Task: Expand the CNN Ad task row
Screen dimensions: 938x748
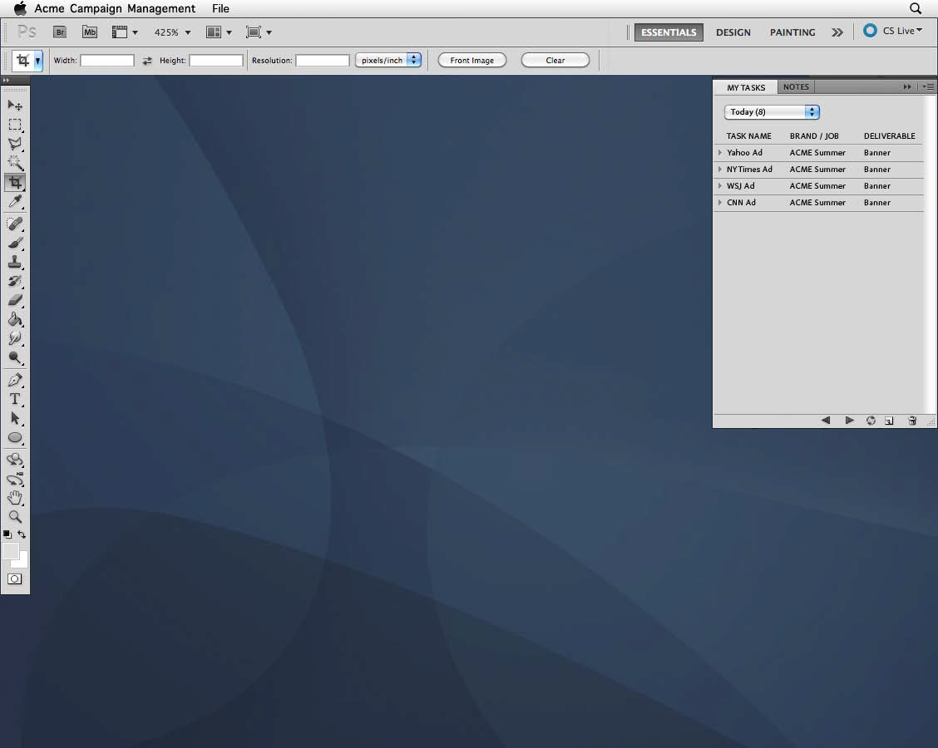Action: (720, 203)
